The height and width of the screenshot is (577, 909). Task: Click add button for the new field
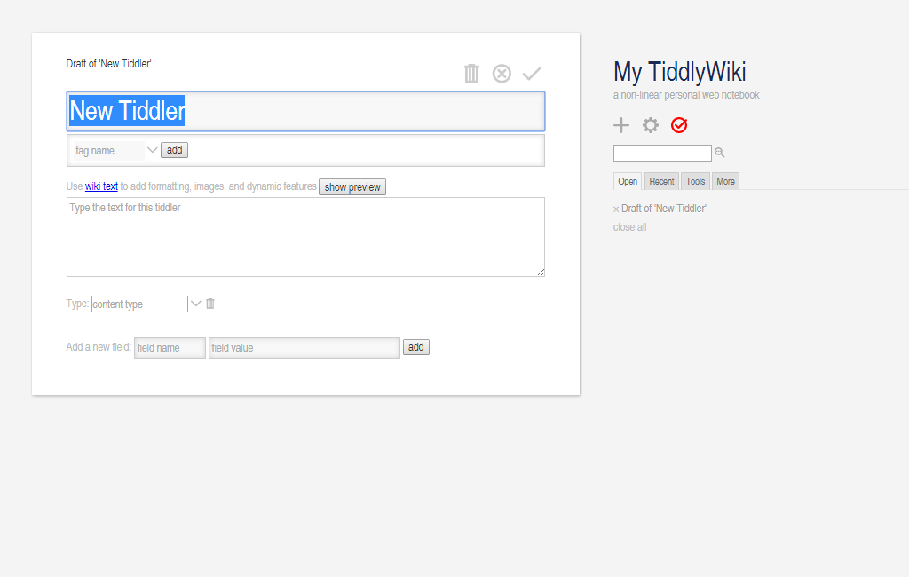pyautogui.click(x=416, y=347)
